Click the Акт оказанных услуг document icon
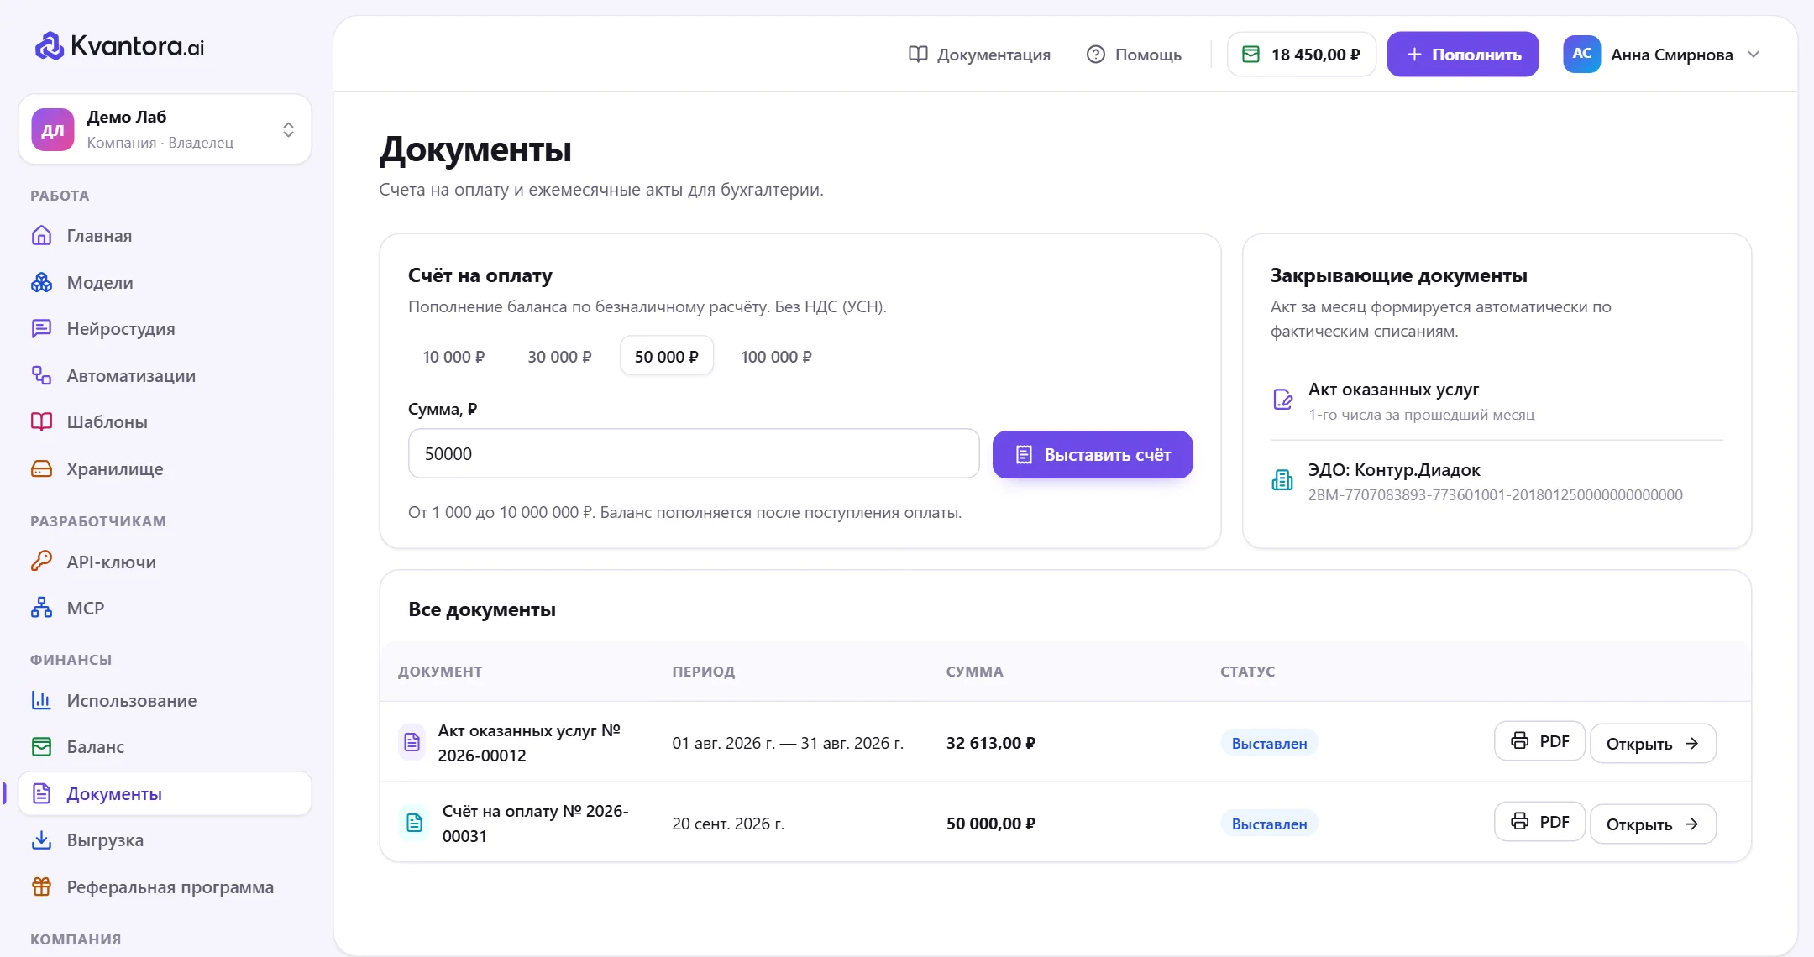 (x=1282, y=400)
